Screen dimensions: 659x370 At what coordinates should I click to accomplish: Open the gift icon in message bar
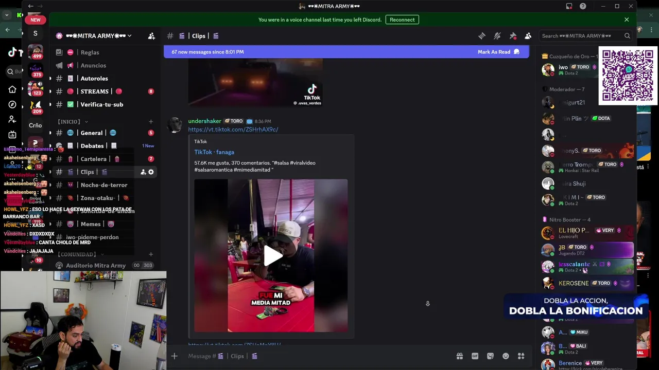click(x=459, y=356)
